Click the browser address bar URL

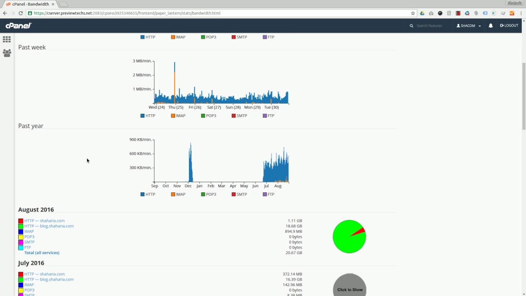[127, 13]
